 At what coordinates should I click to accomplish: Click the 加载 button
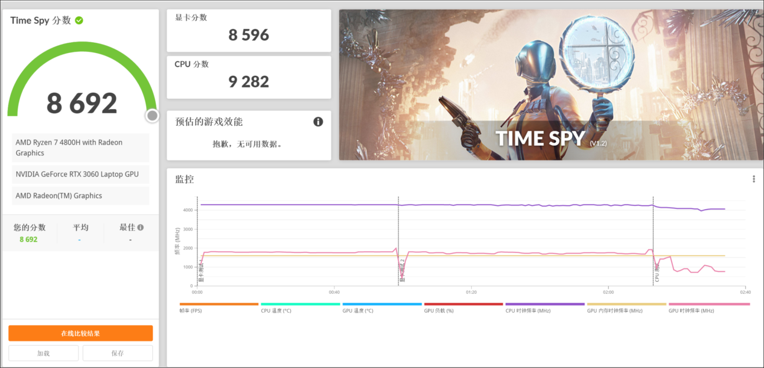coord(43,353)
